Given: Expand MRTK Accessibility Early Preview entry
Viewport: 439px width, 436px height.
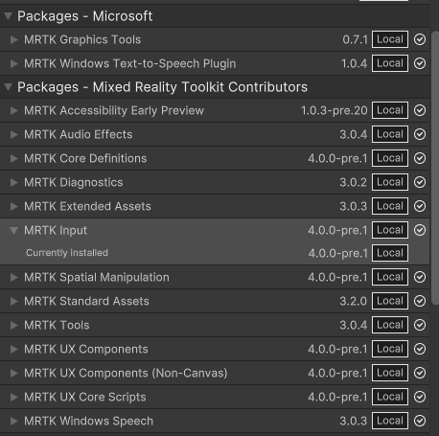Looking at the screenshot, I should (x=14, y=110).
